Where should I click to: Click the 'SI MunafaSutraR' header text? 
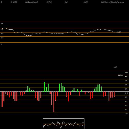point(32,2)
